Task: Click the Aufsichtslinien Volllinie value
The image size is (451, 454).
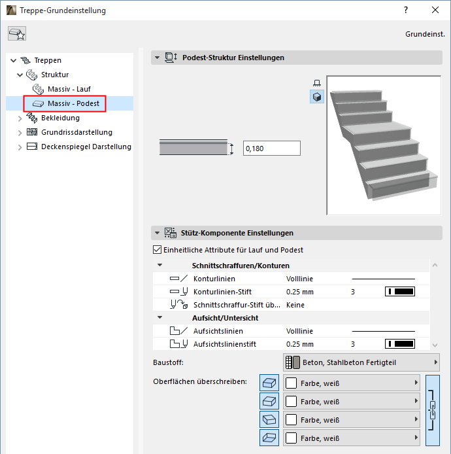Action: point(299,331)
